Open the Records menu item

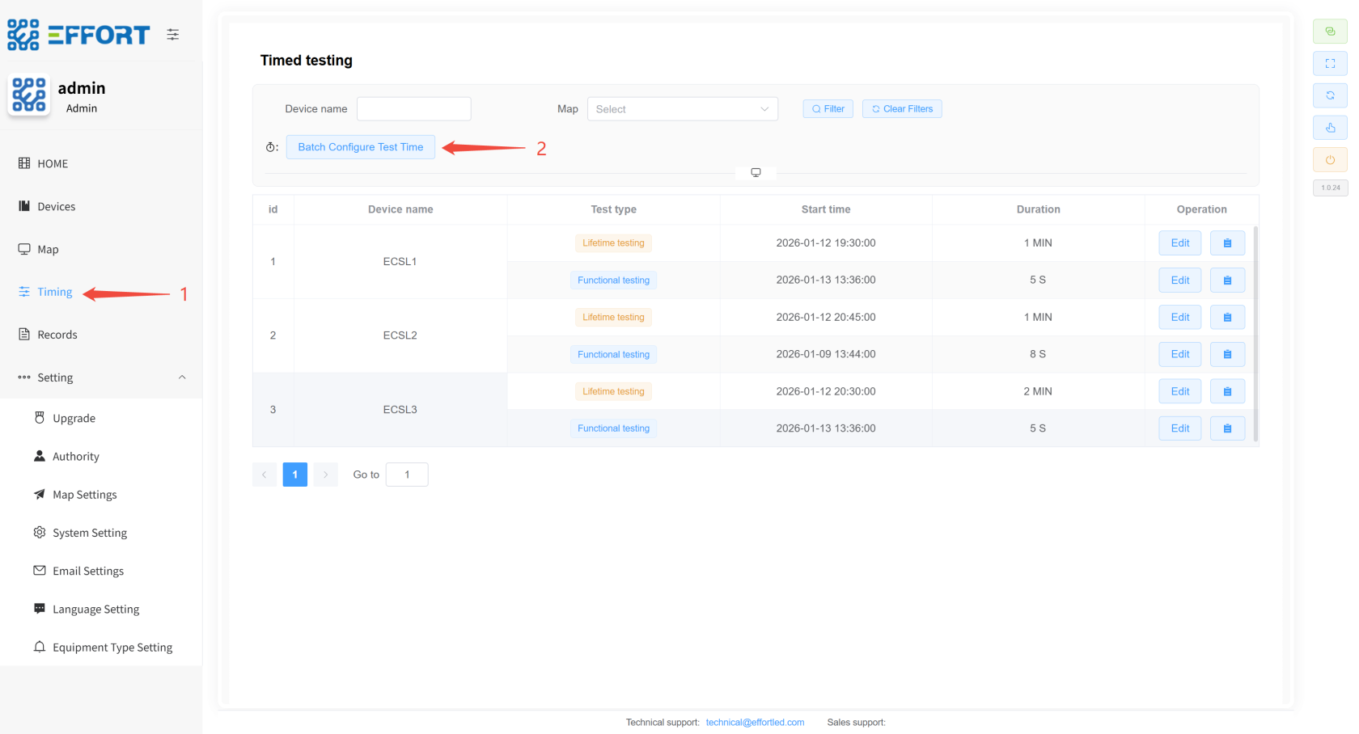click(x=57, y=335)
